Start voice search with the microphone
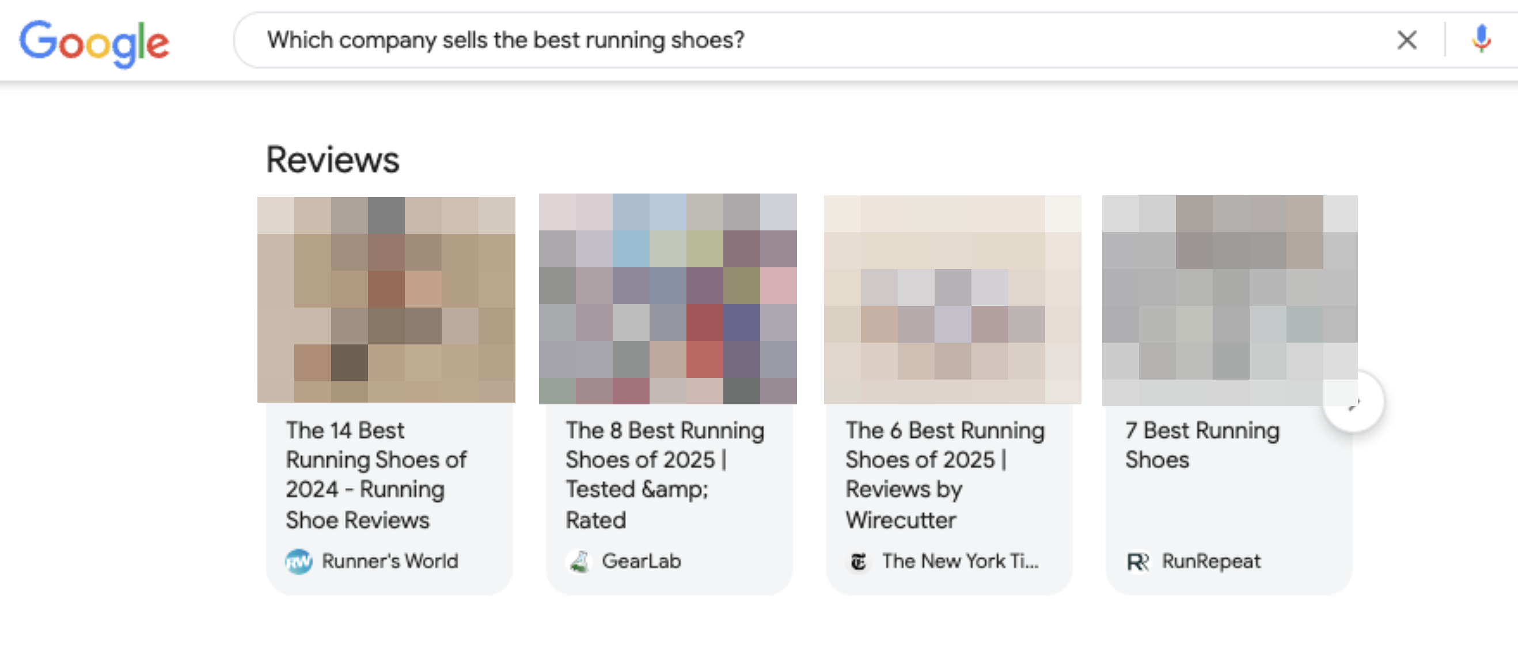 [x=1481, y=40]
